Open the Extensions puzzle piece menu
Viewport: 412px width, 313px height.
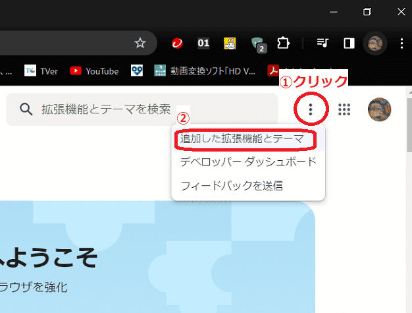[284, 43]
